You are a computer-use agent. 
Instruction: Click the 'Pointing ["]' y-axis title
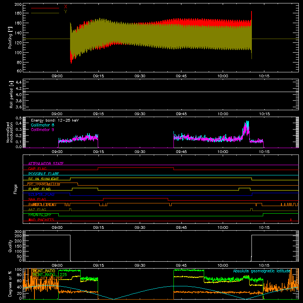pyautogui.click(x=10, y=37)
